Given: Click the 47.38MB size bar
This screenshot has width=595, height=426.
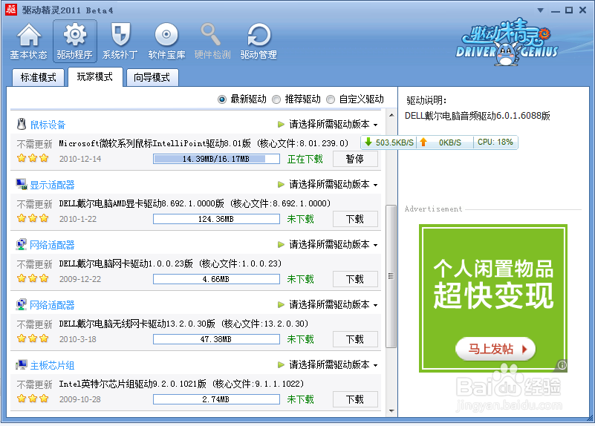Looking at the screenshot, I should (x=216, y=339).
